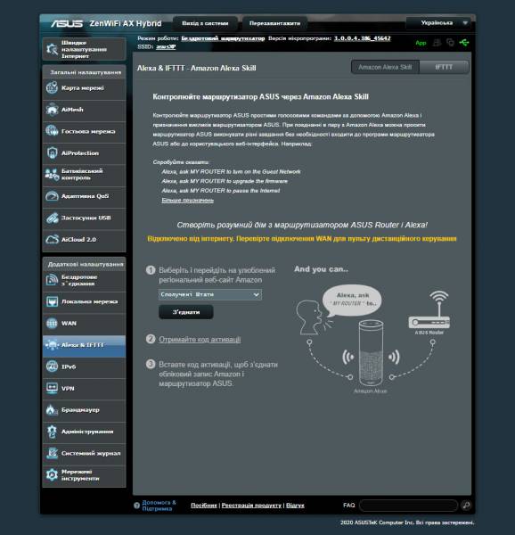
Task: Open the get activation code link
Action: [x=200, y=339]
